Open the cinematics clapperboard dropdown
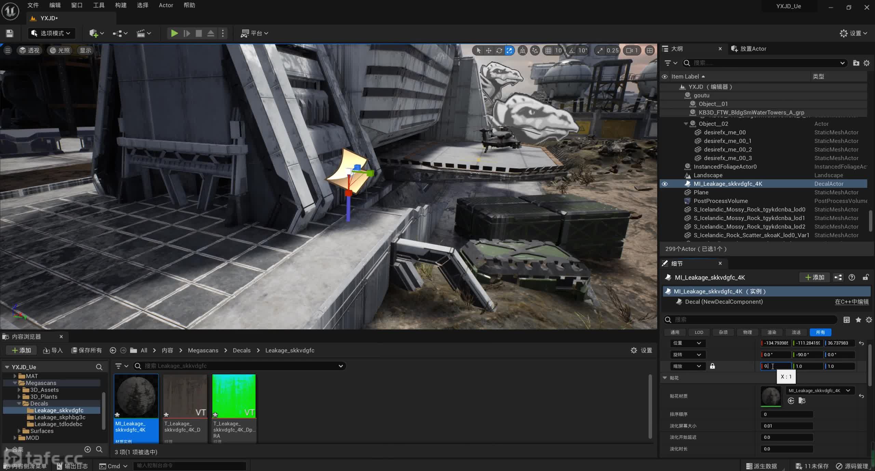Image resolution: width=875 pixels, height=471 pixels. [144, 33]
